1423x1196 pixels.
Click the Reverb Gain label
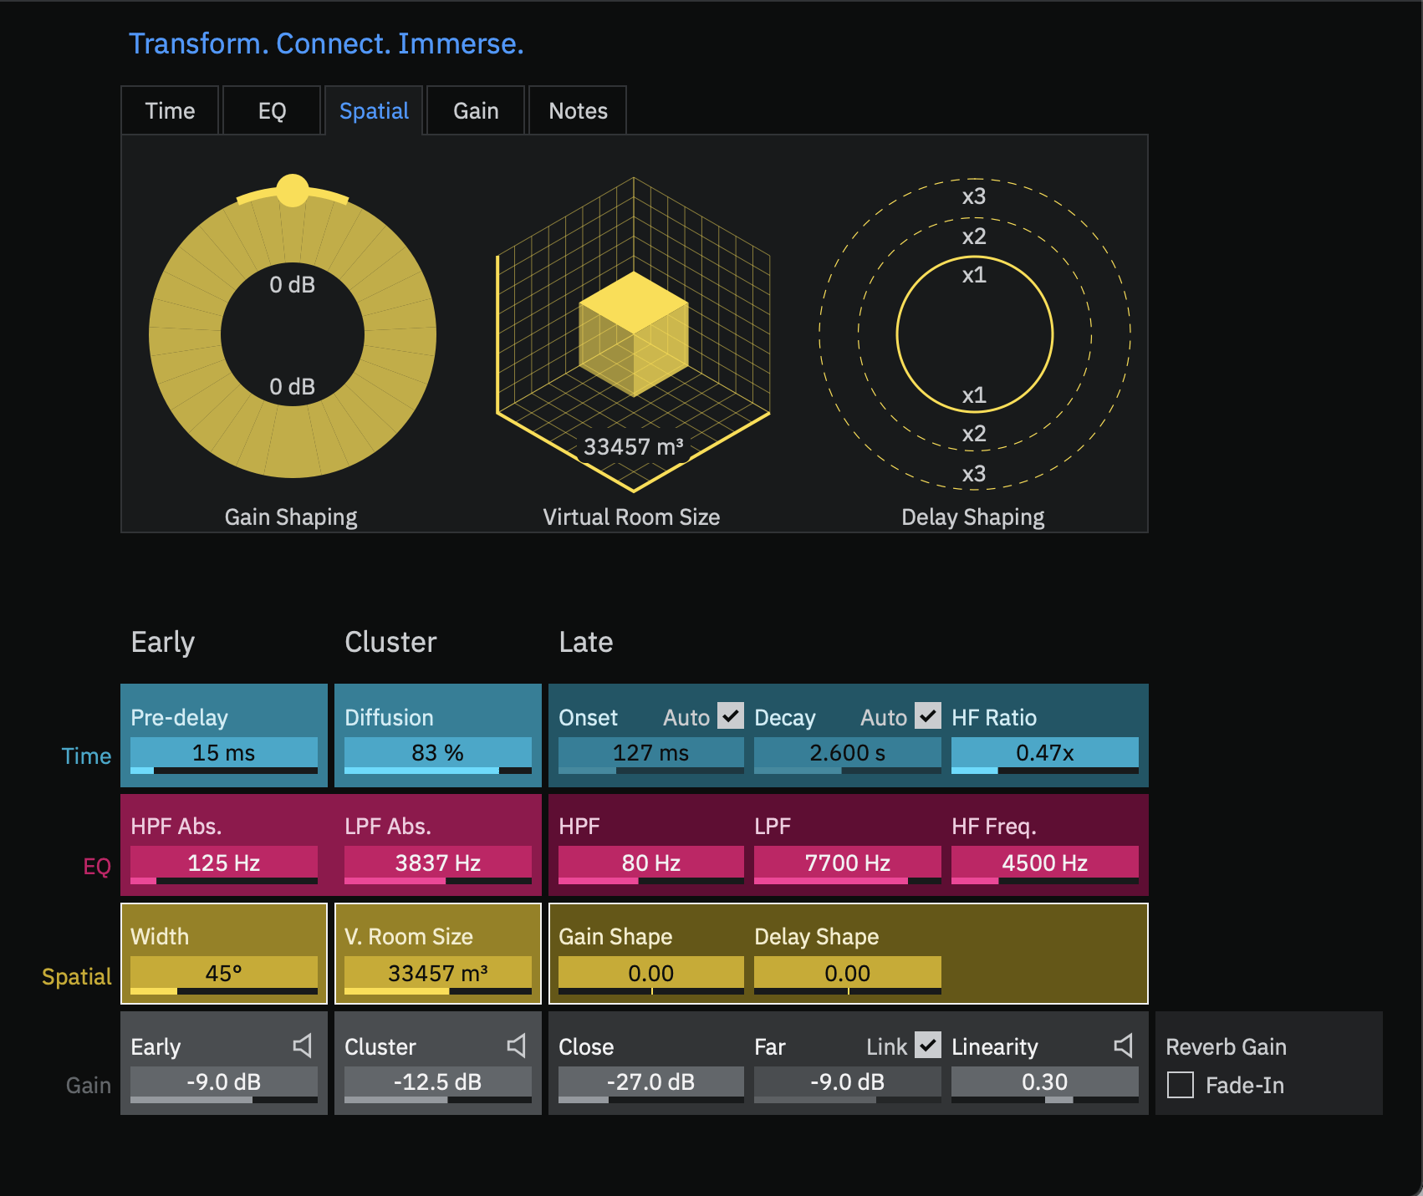1226,1046
